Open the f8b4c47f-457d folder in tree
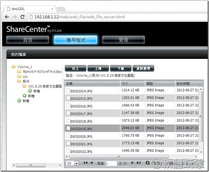 click(43, 72)
